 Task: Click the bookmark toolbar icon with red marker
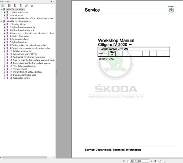click(9, 5)
